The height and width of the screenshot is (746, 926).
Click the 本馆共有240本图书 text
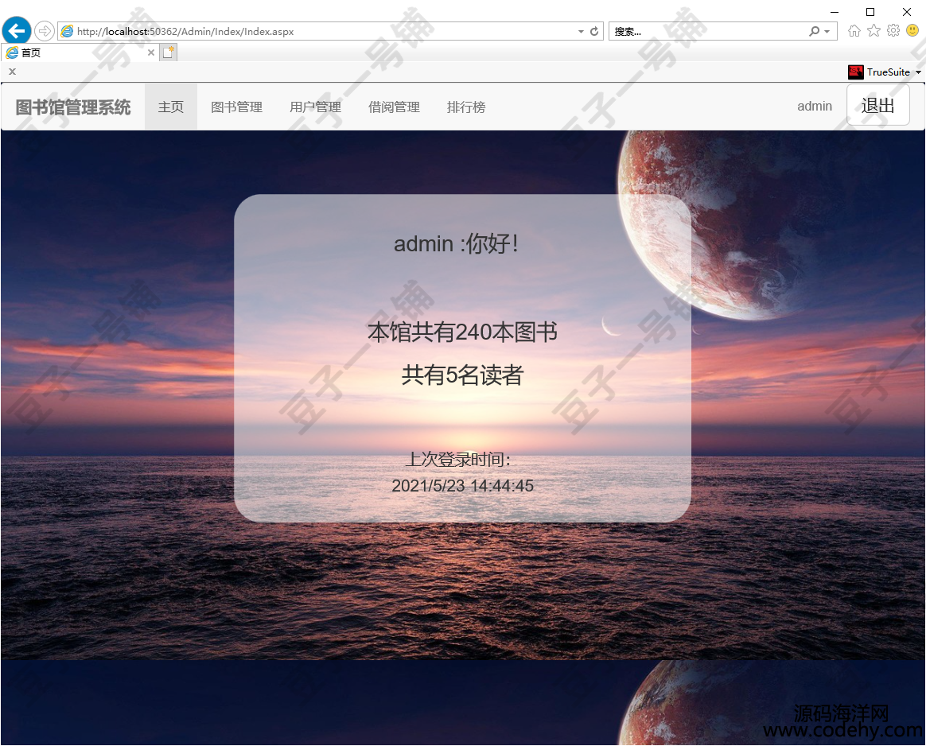coord(462,332)
